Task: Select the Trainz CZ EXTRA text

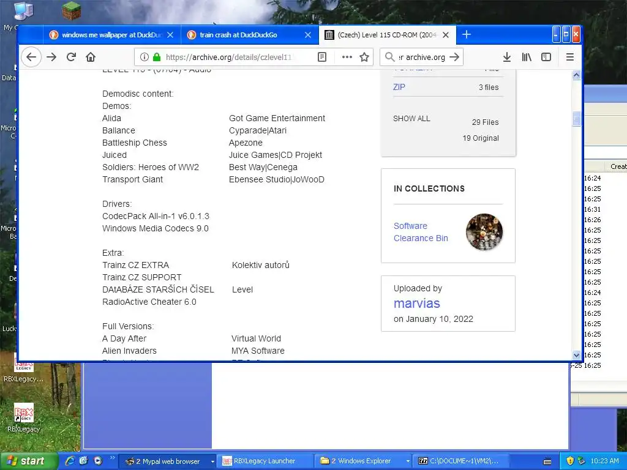Action: [135, 265]
